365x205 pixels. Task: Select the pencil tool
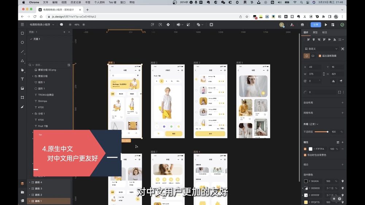pos(22,107)
